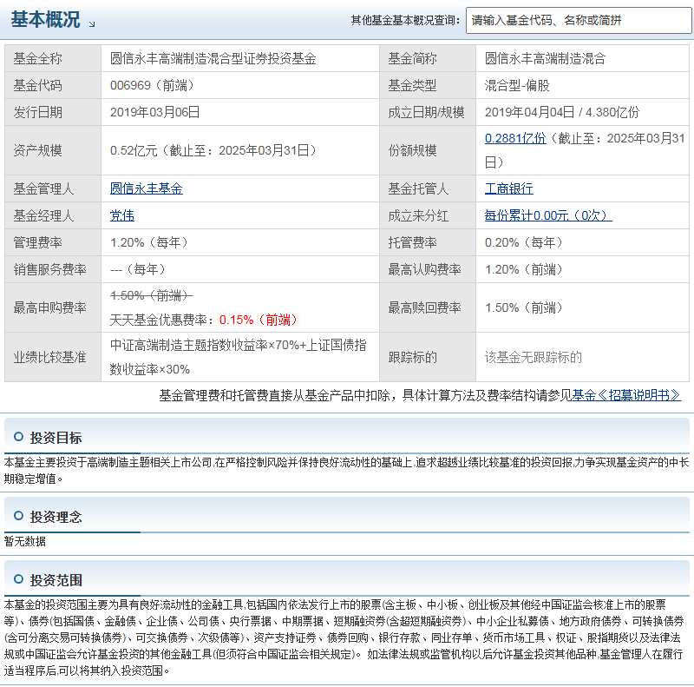Click the custody fee value 0.20%（每年）
Screen dimensions: 694x687
(x=524, y=242)
